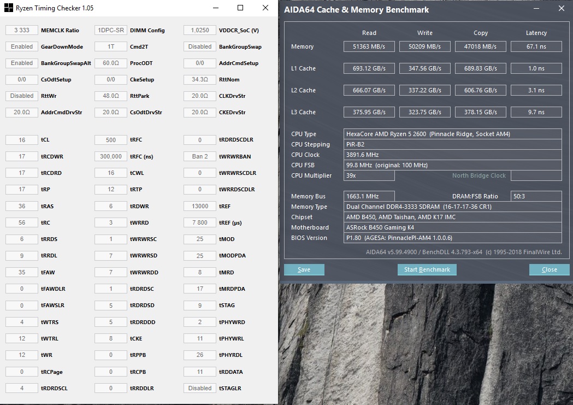Image resolution: width=573 pixels, height=405 pixels.
Task: Click the Ryzen Timing Checker app icon
Action: point(8,8)
